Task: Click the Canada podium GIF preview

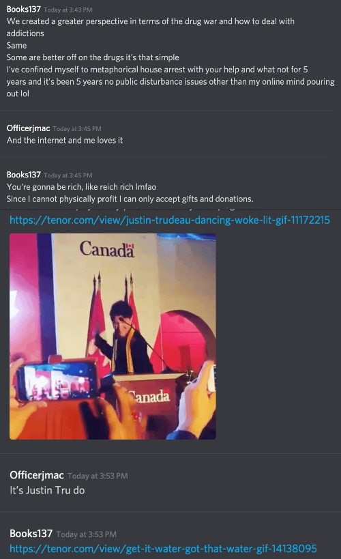Action: (x=113, y=336)
